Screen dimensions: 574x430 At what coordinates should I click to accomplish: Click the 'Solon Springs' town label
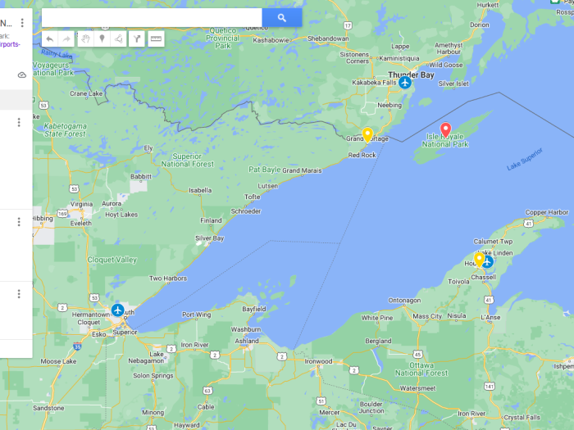[153, 375]
